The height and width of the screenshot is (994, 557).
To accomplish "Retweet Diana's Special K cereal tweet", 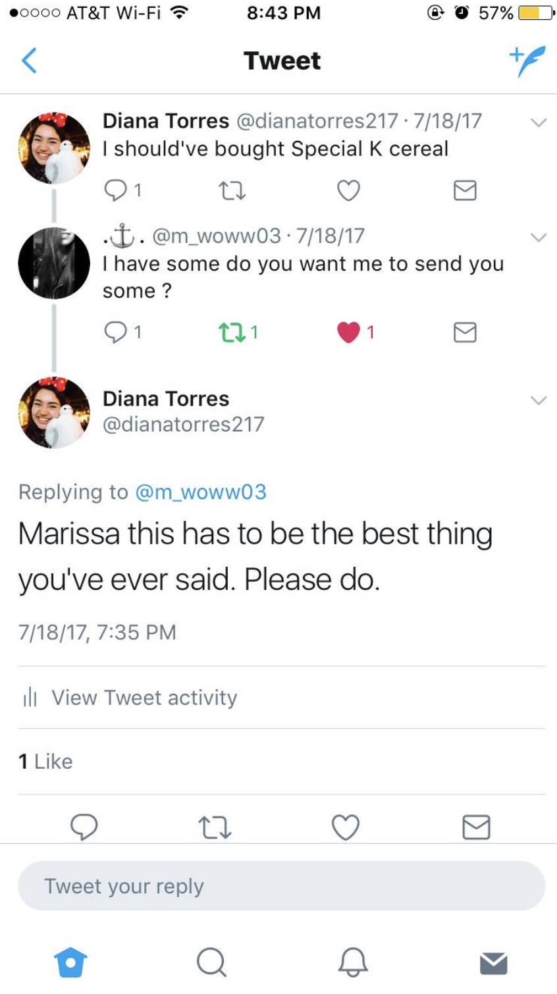I will tap(231, 191).
